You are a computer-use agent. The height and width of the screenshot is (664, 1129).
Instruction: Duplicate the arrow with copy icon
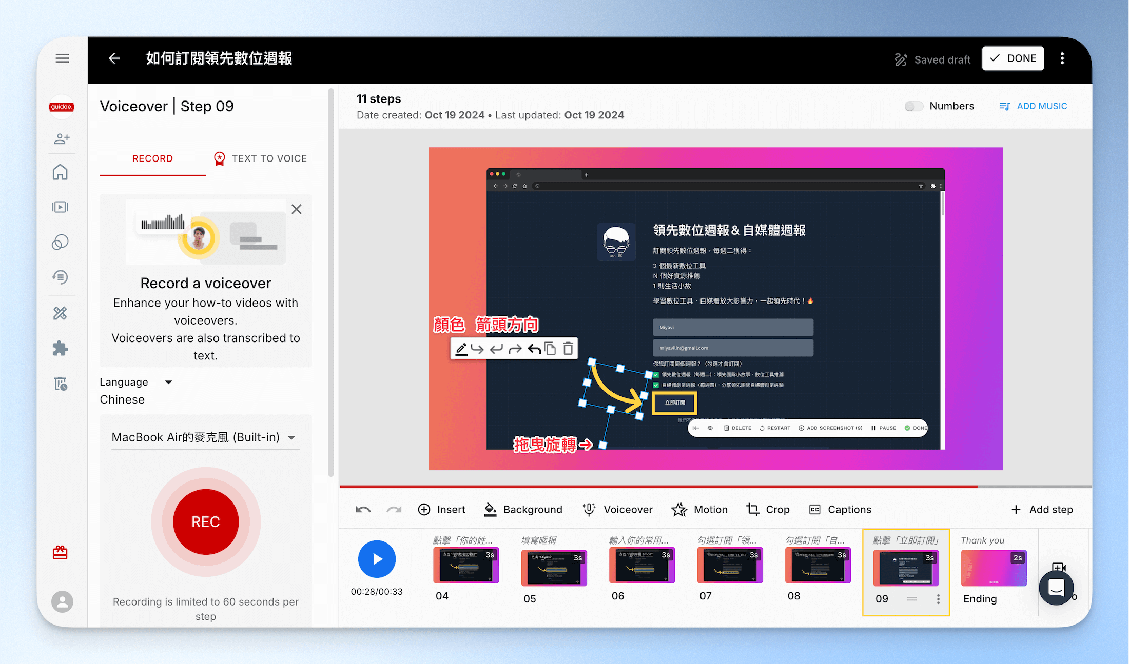click(550, 349)
